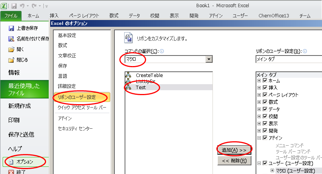
Task: Collapse the ユーザー (ユーザー設定) node
Action: tap(259, 163)
